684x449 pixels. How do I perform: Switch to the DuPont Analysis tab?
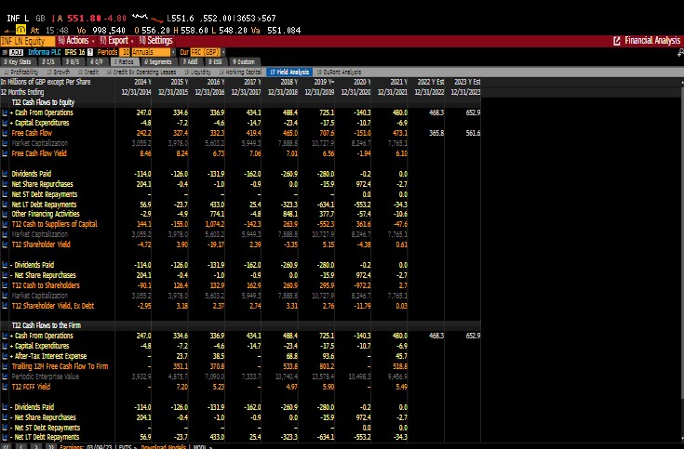tap(339, 71)
